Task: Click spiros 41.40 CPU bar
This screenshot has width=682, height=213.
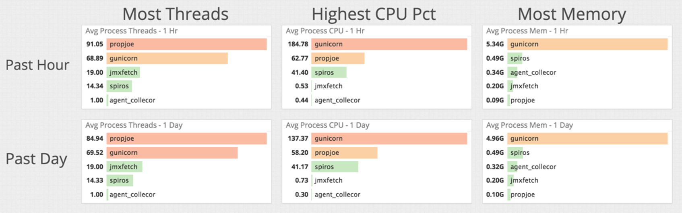Action: pos(329,72)
